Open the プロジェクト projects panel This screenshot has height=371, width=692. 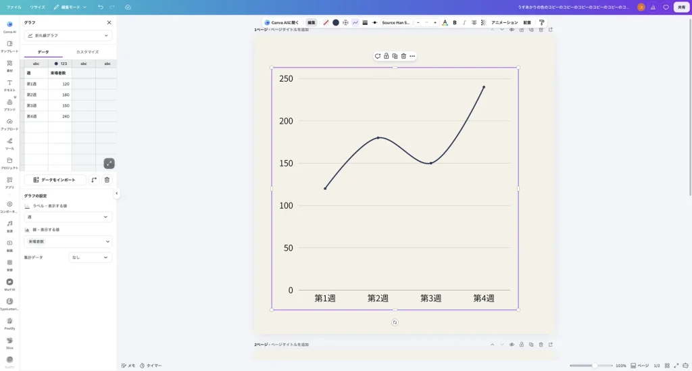click(x=9, y=163)
